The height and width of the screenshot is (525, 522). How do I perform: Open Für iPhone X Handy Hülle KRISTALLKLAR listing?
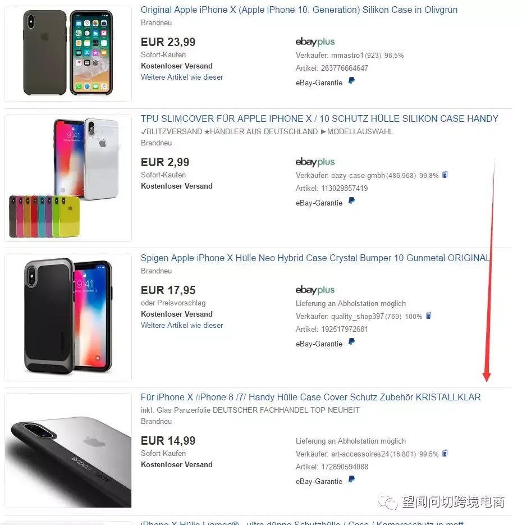tap(310, 398)
